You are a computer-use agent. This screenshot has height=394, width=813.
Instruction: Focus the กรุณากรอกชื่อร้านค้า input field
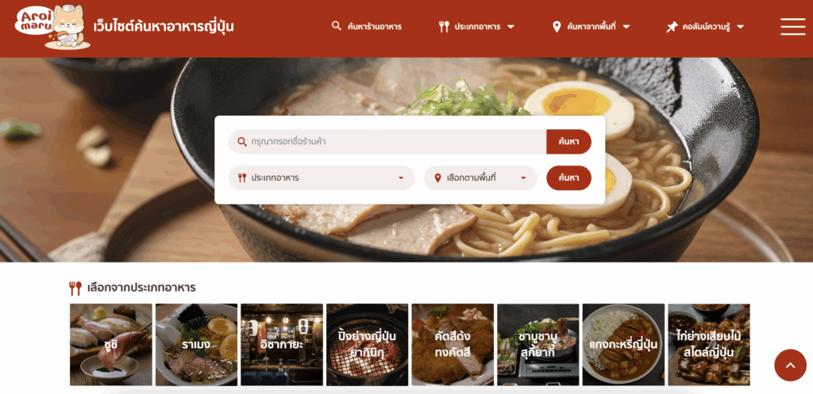click(x=387, y=142)
